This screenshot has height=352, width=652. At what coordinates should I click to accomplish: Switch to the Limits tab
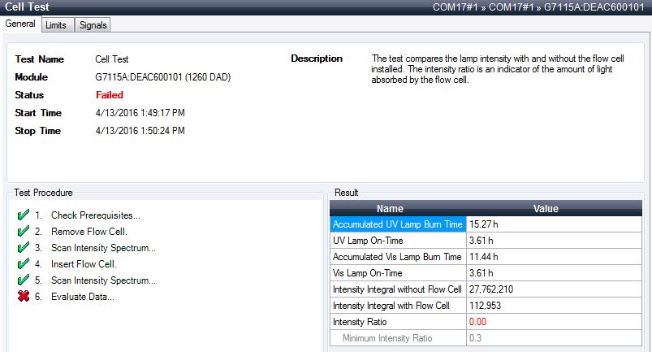(56, 25)
